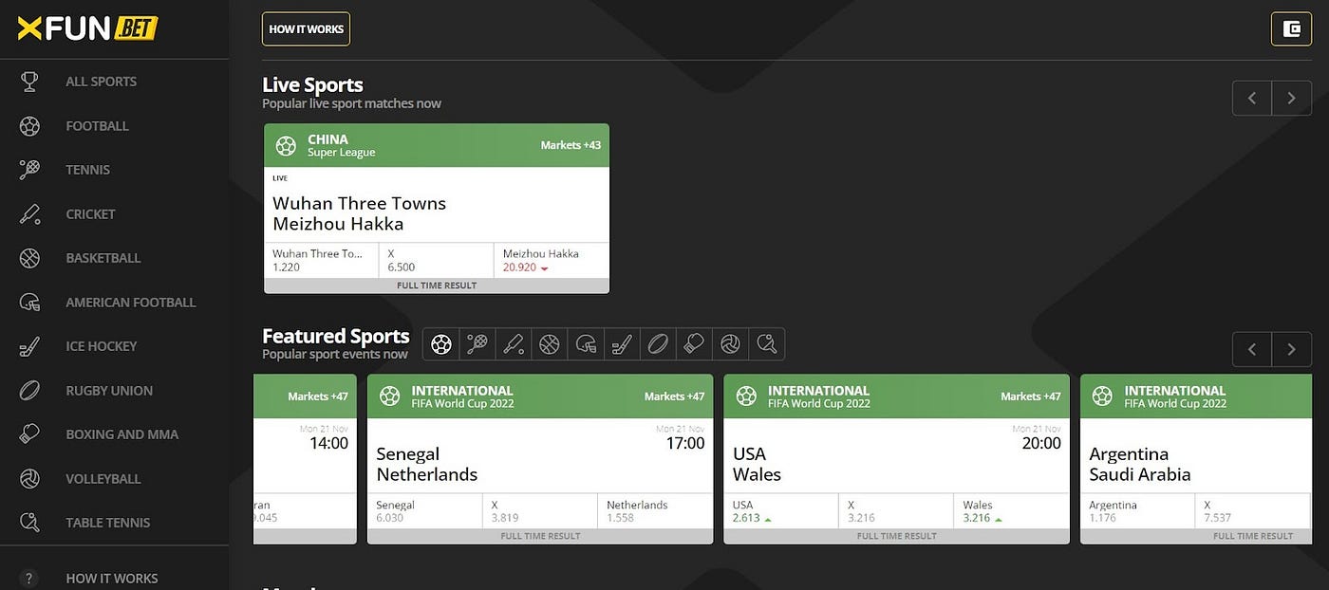1329x590 pixels.
Task: Open the Wuhan Three Towns Meizhou Hakka match
Action: coord(359,213)
